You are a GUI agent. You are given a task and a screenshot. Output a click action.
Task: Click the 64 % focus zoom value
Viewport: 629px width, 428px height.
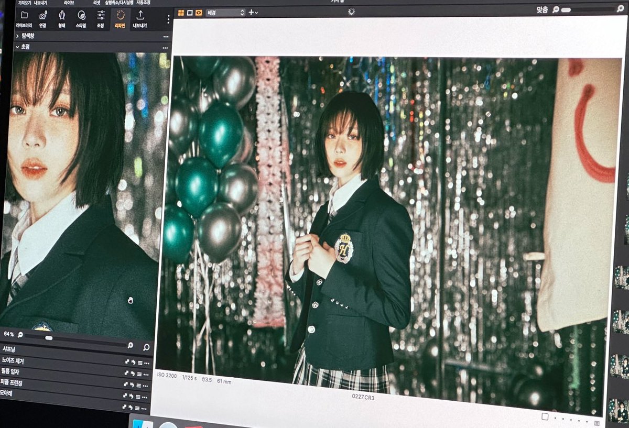coord(9,334)
